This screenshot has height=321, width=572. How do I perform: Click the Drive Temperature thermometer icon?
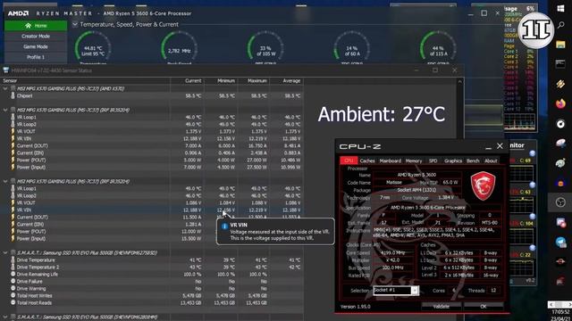[x=13, y=259]
